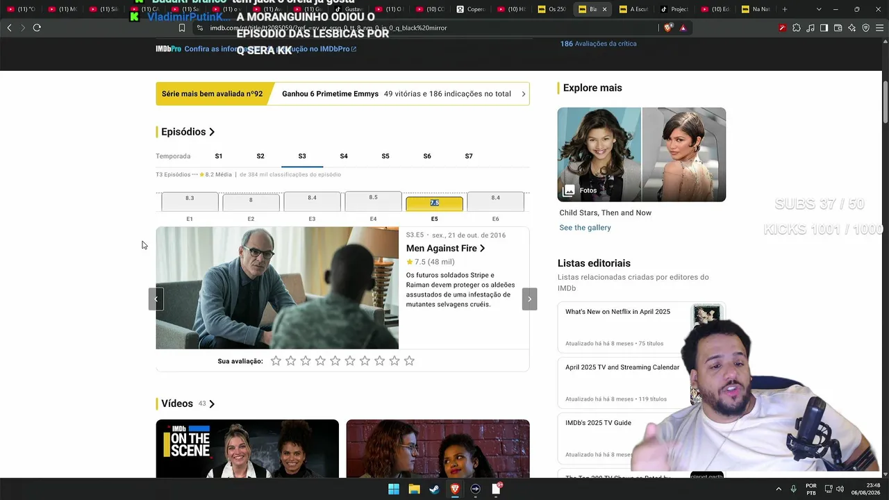Open the second video thumbnail with two women
Viewport: 889px width, 500px height.
tap(438, 449)
